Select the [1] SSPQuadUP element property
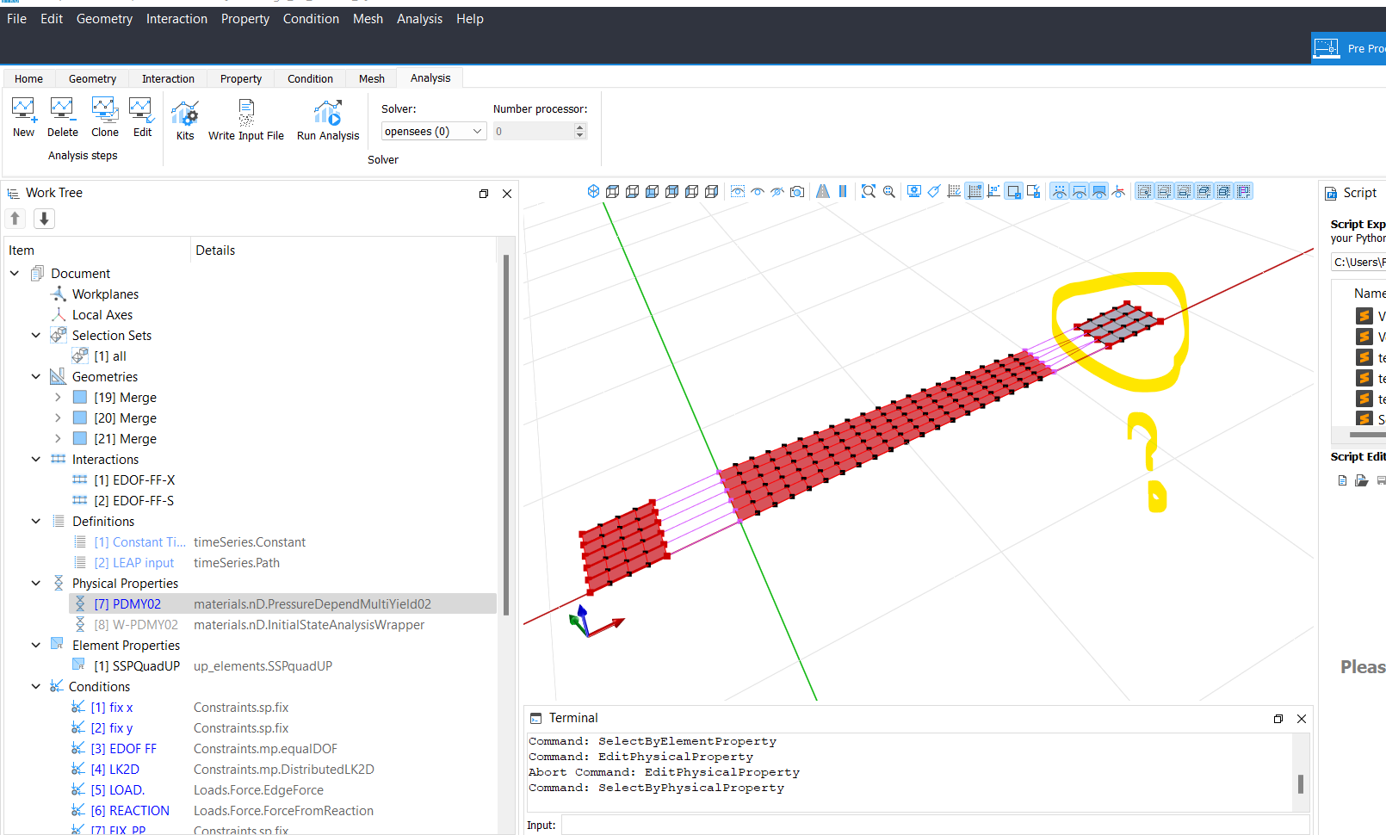This screenshot has width=1386, height=835. pyautogui.click(x=137, y=665)
